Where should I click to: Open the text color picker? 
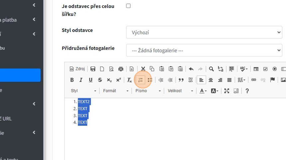[x=203, y=91]
